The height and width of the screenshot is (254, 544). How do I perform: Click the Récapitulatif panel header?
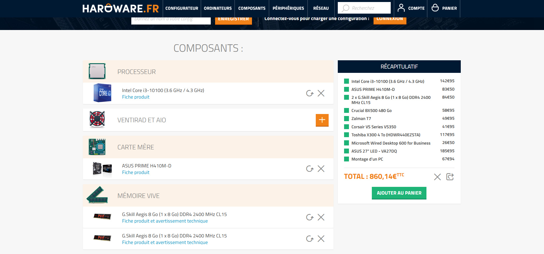point(399,67)
